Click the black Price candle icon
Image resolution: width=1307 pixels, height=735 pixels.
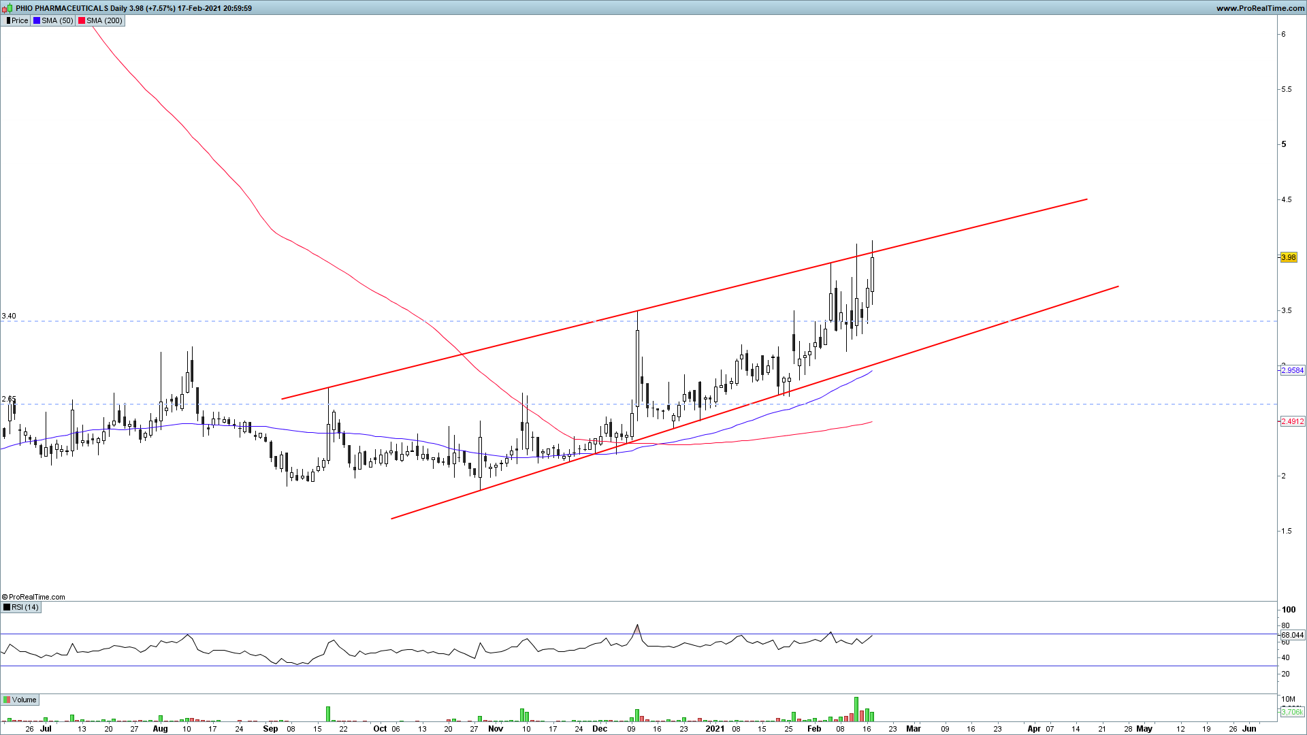pyautogui.click(x=7, y=20)
